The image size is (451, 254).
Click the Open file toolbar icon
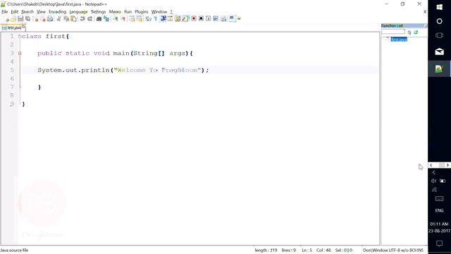[13, 19]
